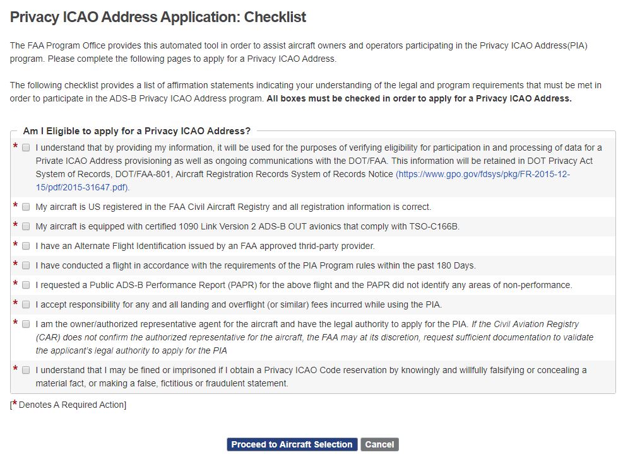Click the FAA Program Office intro paragraph
Viewport: 623px width, 462px height.
[300, 52]
